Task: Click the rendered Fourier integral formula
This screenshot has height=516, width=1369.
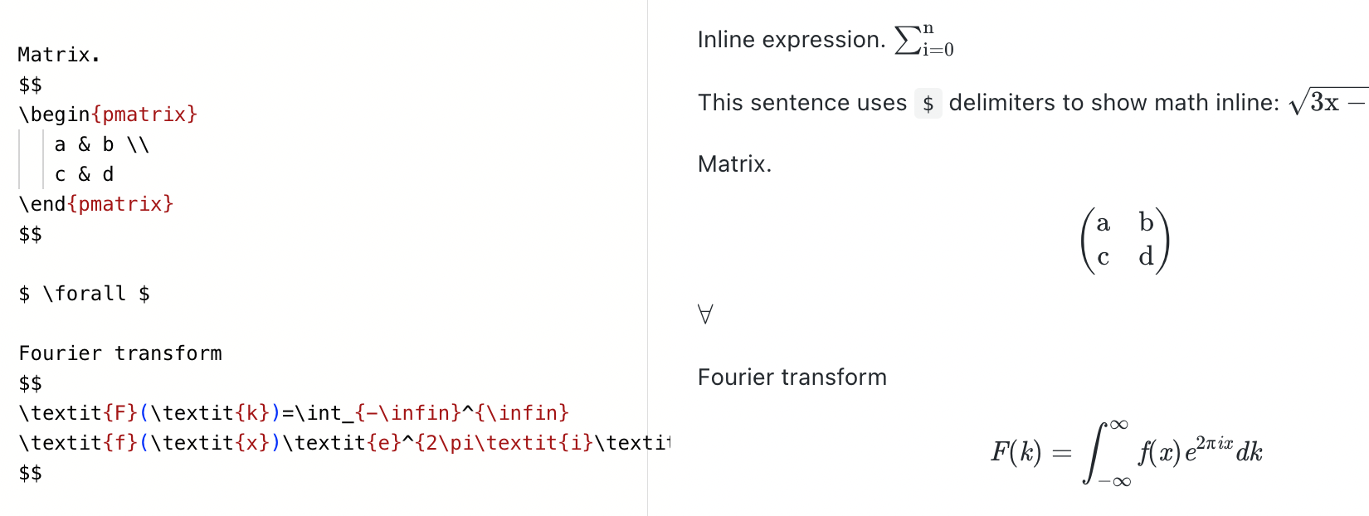Action: (1127, 453)
